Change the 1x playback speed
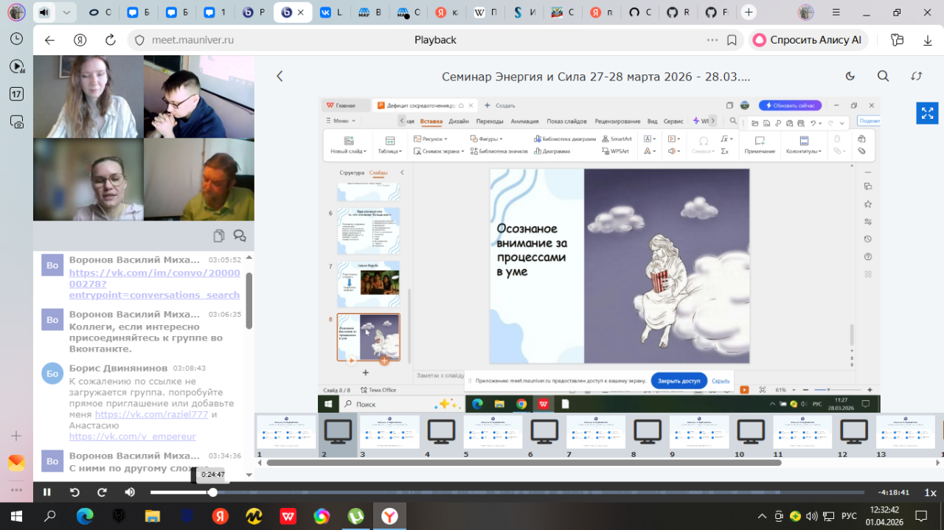944x530 pixels. (930, 492)
